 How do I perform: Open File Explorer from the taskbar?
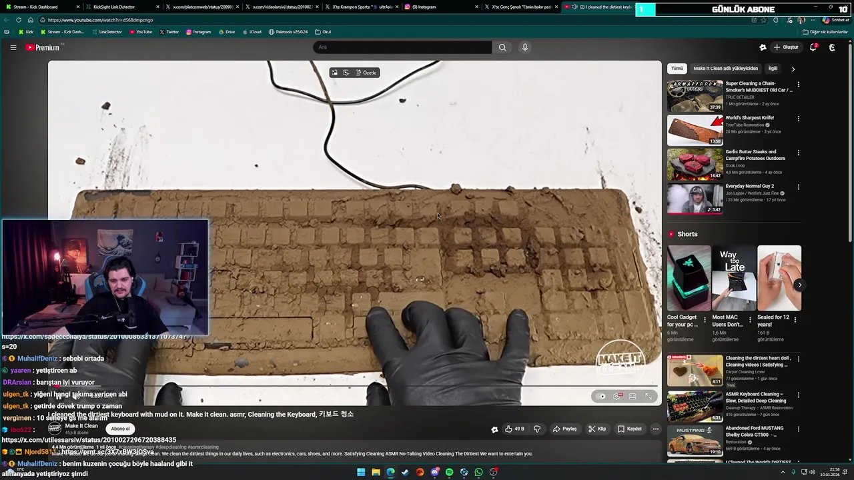pos(376,472)
